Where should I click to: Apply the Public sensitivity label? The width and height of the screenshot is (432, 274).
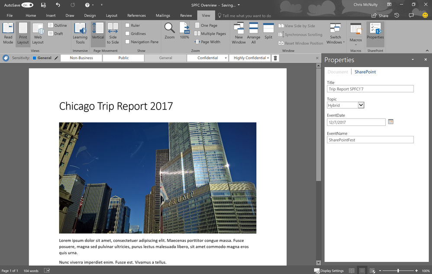click(123, 58)
